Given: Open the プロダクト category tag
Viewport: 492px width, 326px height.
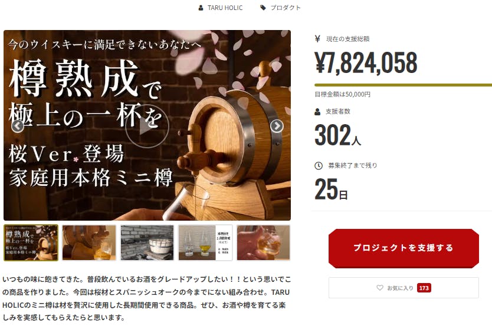Looking at the screenshot, I should tap(286, 8).
